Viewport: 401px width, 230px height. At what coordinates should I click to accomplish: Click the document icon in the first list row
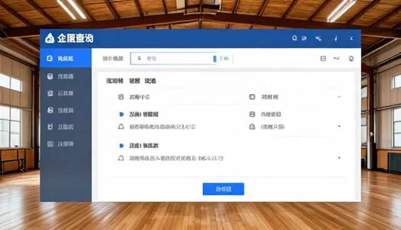pos(121,97)
